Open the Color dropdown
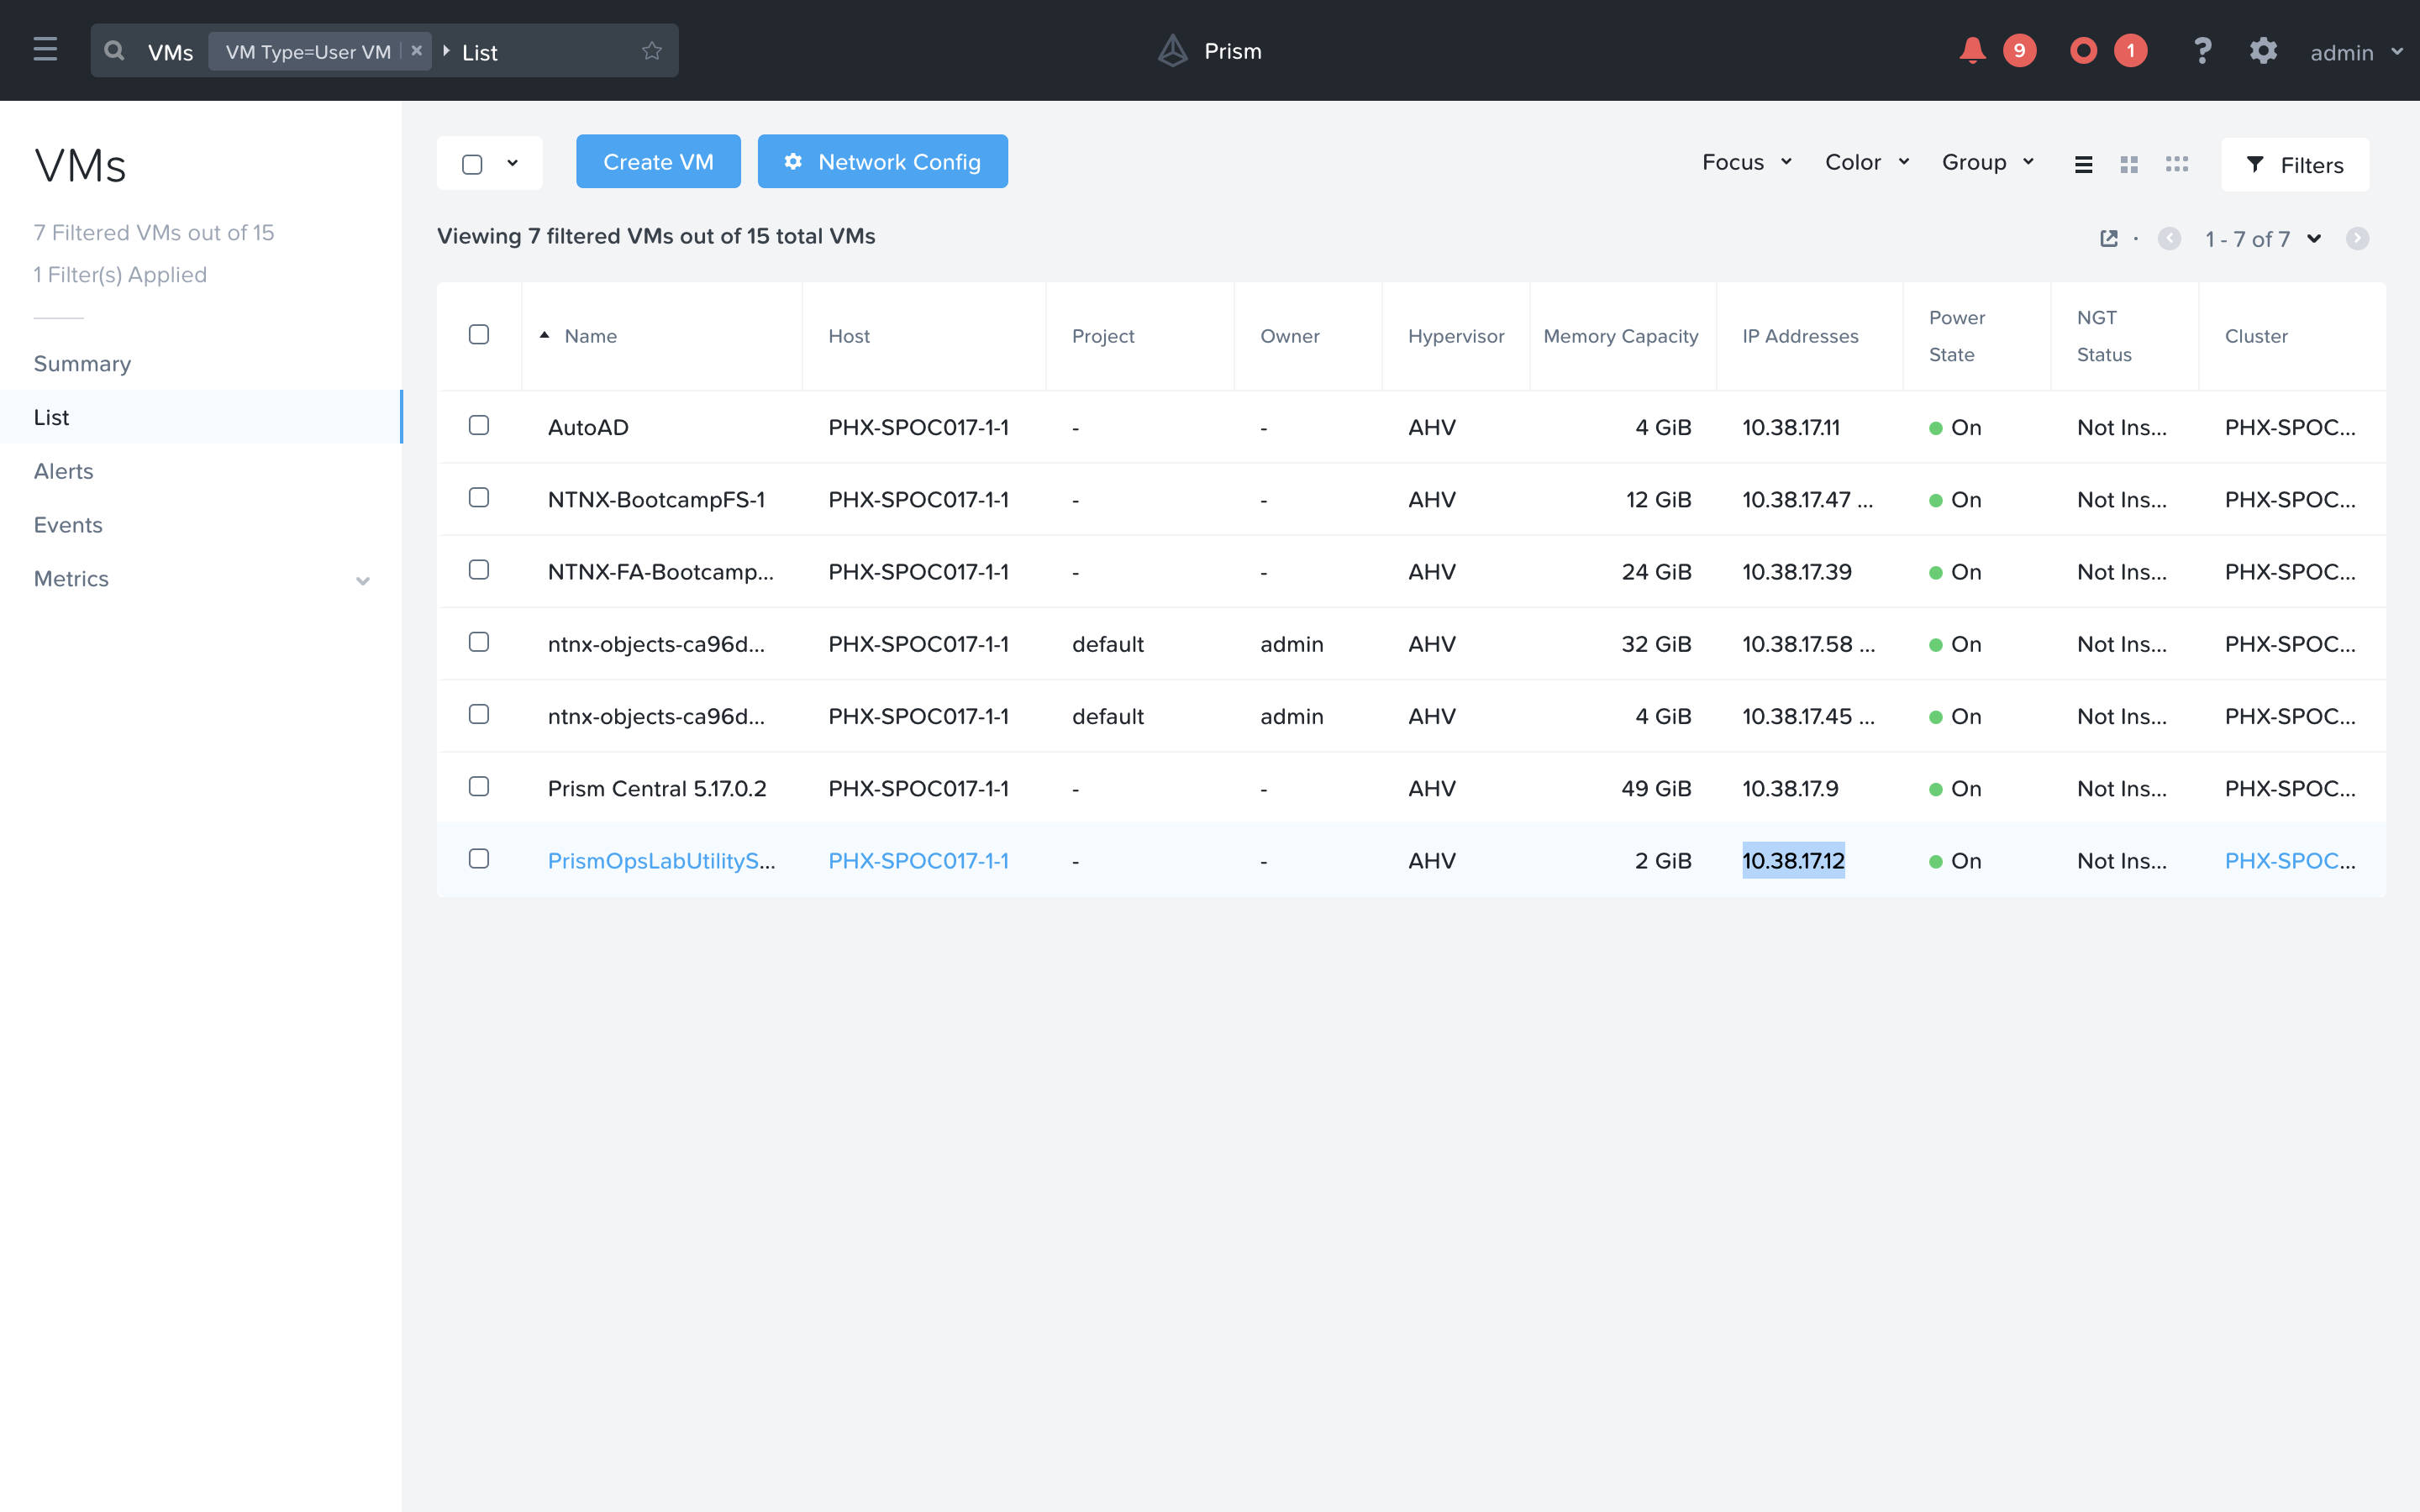Viewport: 2420px width, 1512px height. (x=1867, y=162)
